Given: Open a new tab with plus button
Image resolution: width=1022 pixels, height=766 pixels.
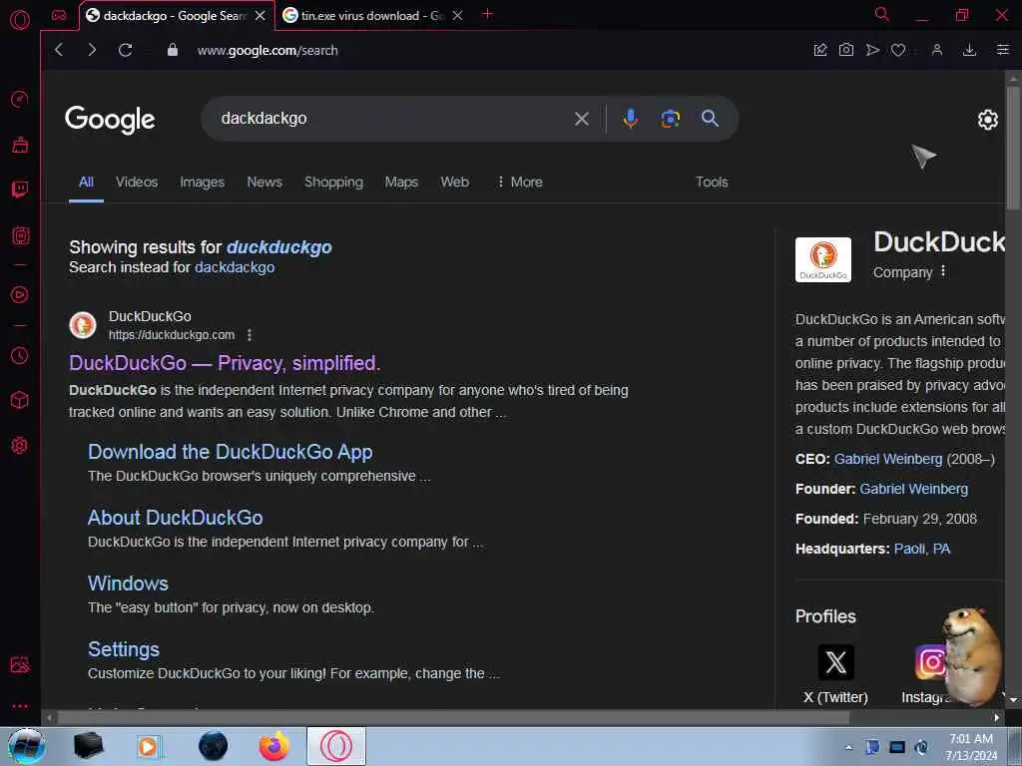Looking at the screenshot, I should click(x=487, y=14).
